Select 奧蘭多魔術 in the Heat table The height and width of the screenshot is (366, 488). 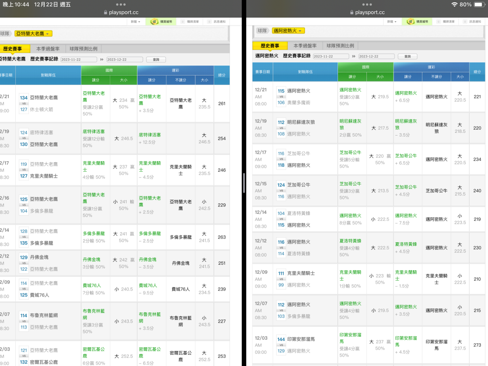(x=299, y=103)
